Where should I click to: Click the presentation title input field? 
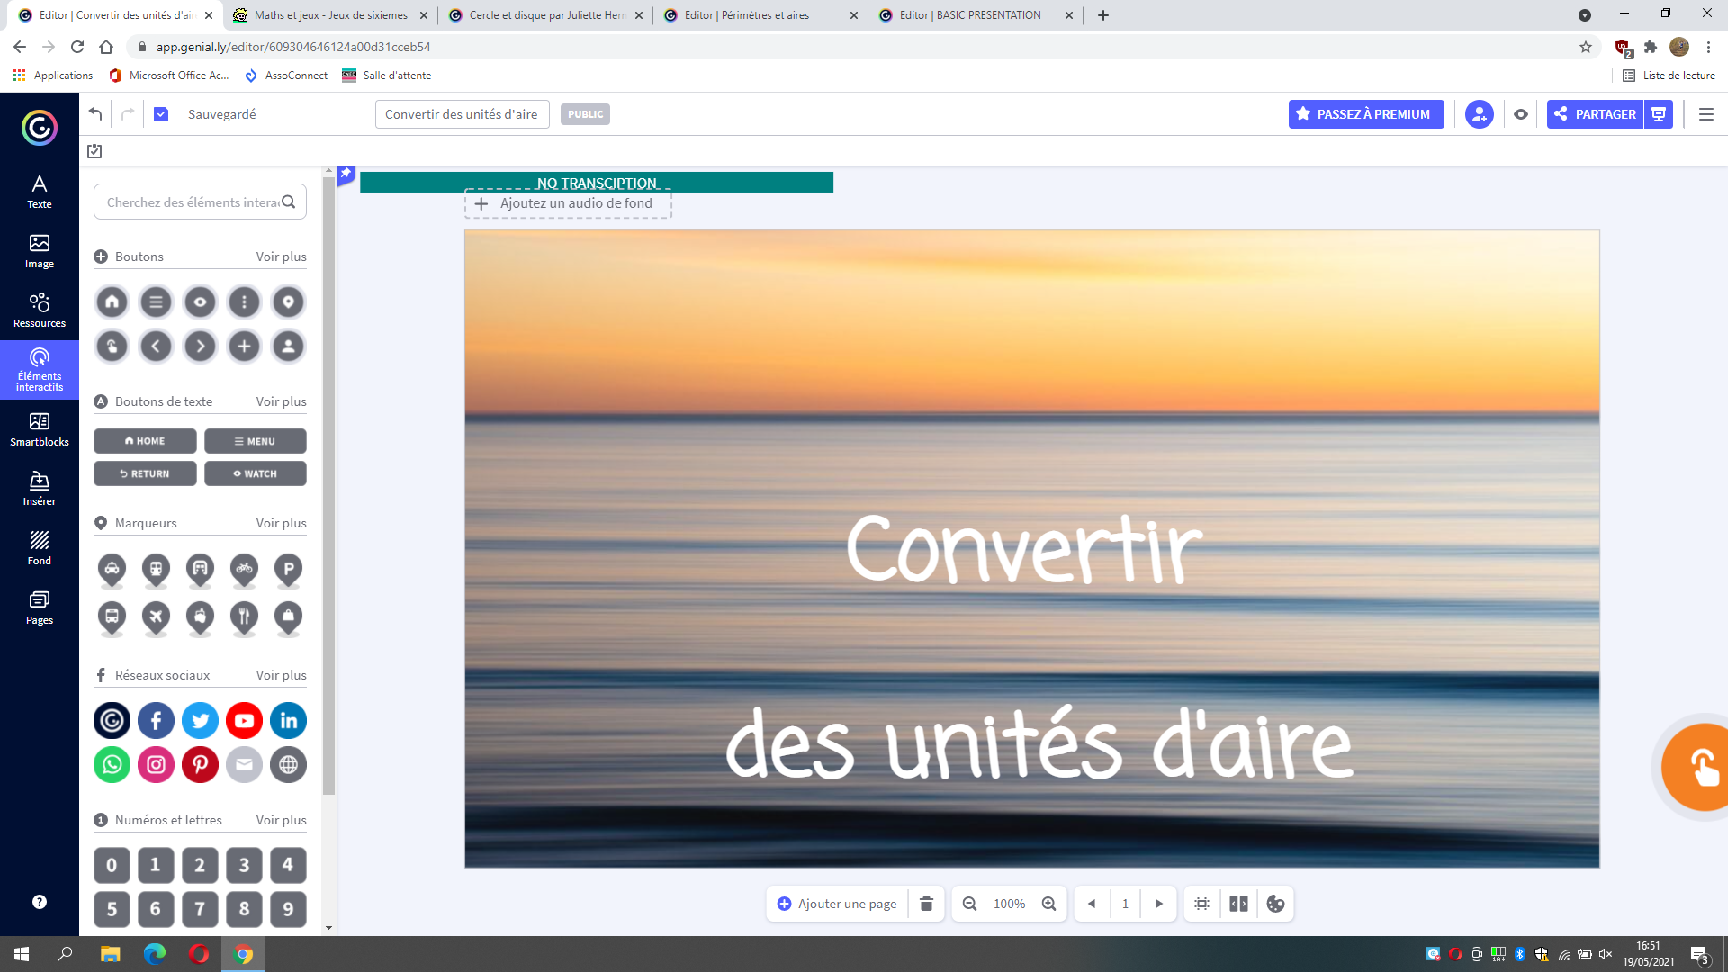(x=462, y=114)
